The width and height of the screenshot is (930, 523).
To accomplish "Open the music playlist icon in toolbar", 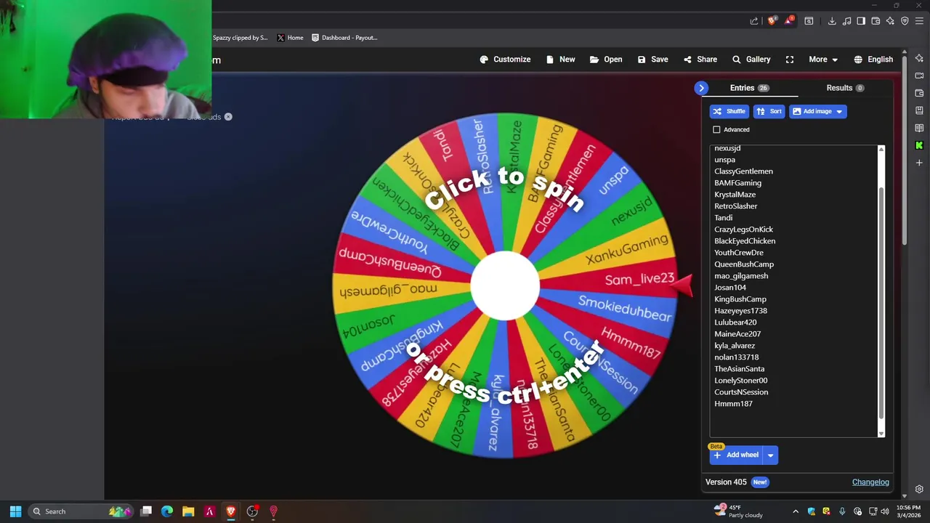I will click(x=846, y=21).
